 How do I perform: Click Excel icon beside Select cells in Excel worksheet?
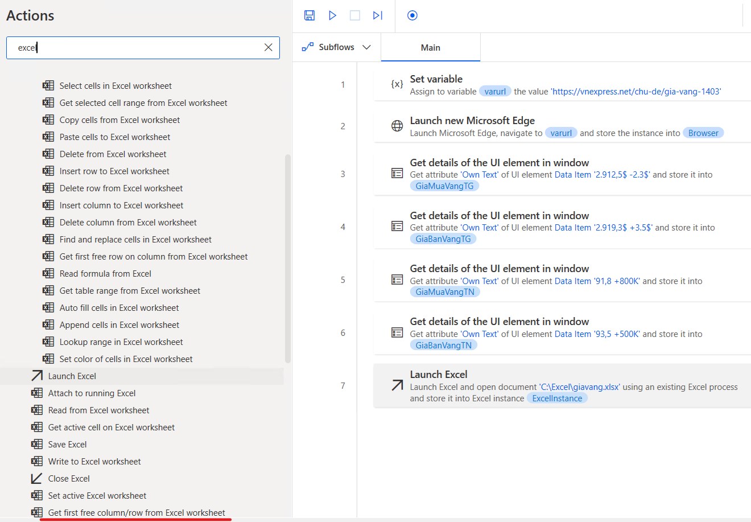click(48, 85)
